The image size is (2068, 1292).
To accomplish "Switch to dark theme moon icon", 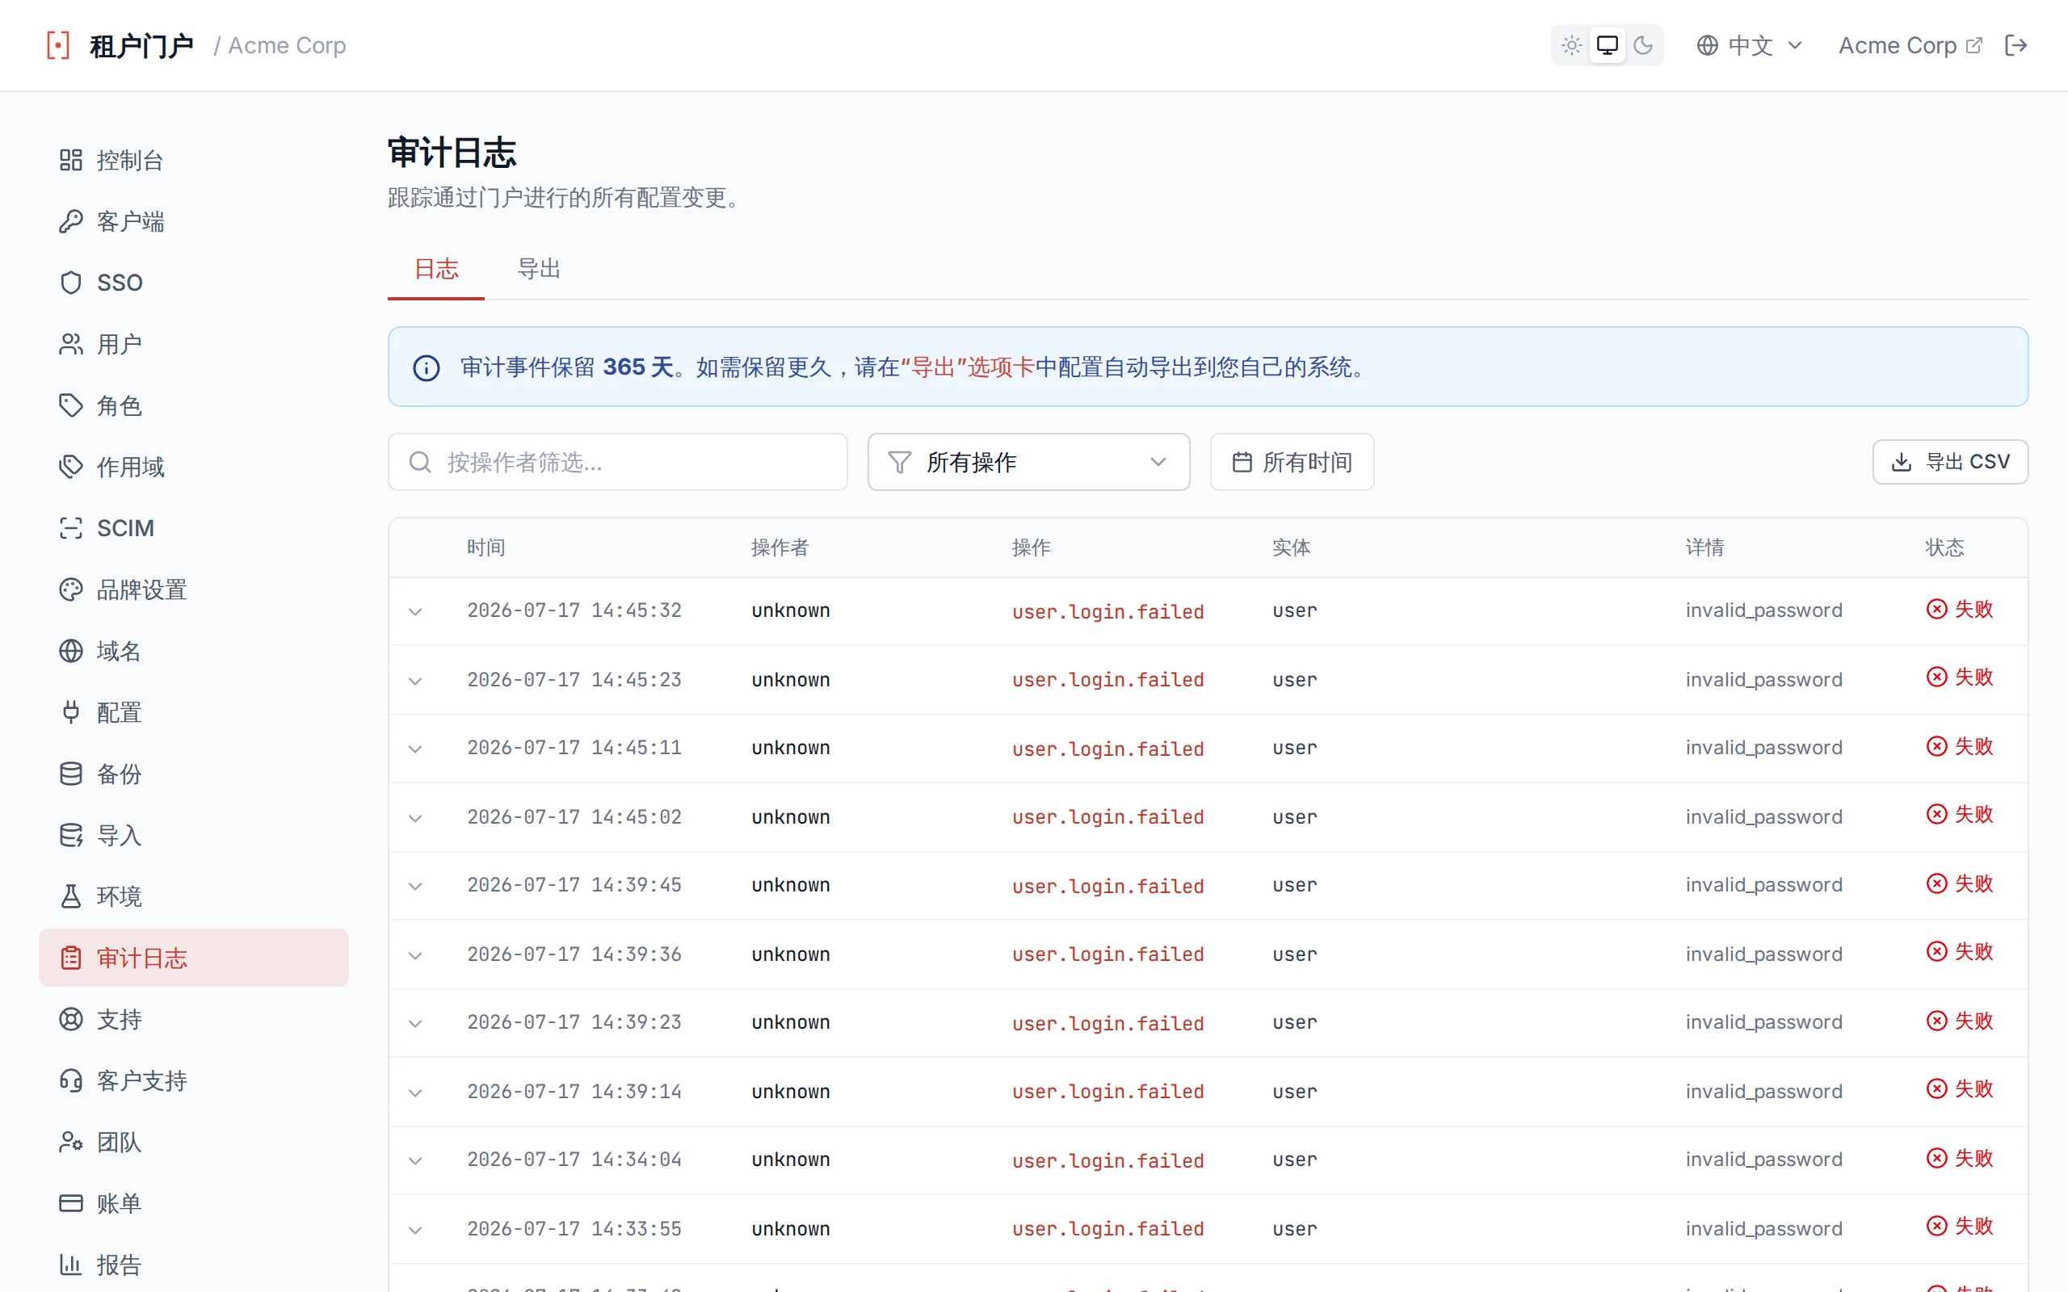I will click(x=1643, y=45).
